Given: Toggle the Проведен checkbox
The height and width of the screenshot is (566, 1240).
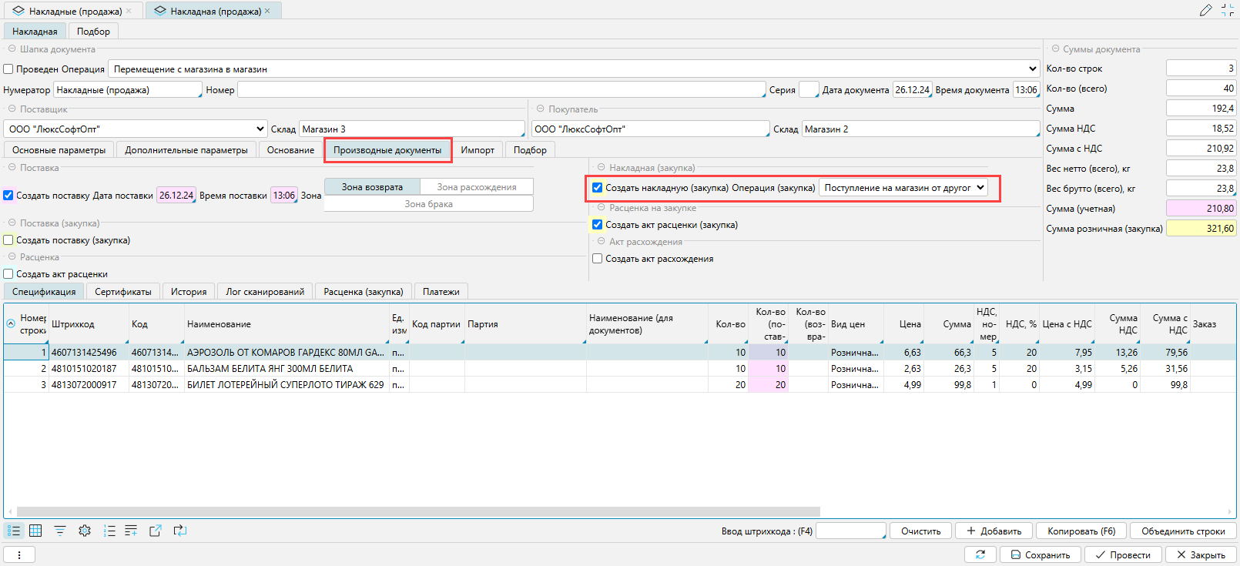Looking at the screenshot, I should (8, 69).
